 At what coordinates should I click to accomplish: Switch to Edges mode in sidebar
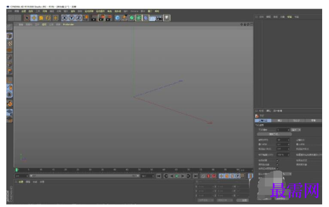click(9, 64)
